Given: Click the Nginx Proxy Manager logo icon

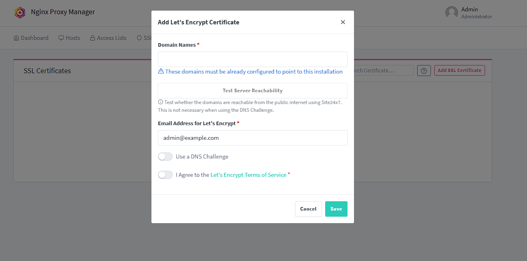Looking at the screenshot, I should tap(20, 13).
